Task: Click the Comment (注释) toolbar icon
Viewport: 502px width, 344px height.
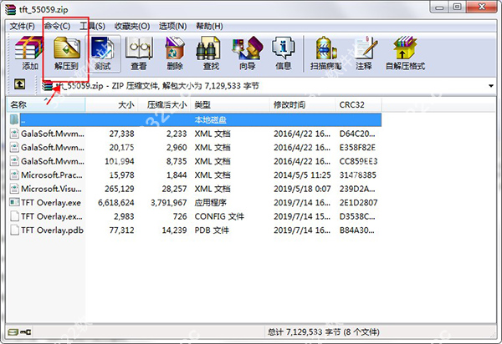Action: pos(366,48)
